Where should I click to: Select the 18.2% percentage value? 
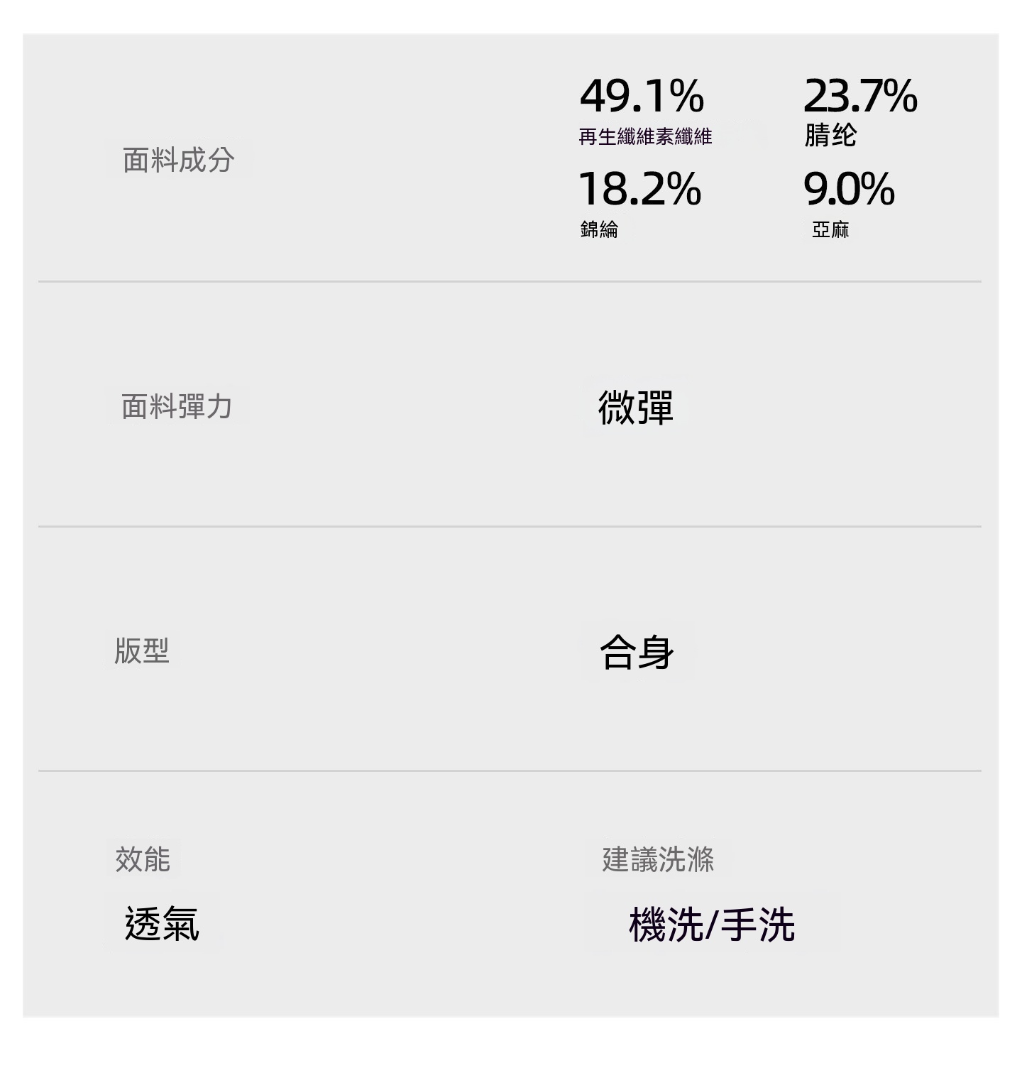[640, 189]
